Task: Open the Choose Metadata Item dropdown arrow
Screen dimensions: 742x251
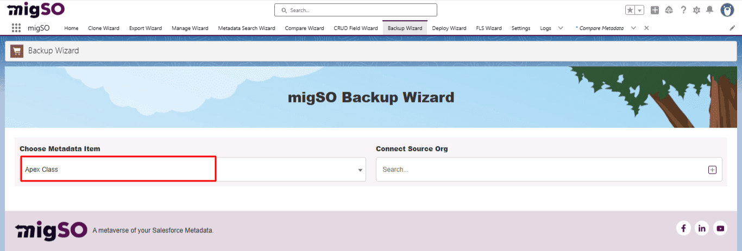Action: [360, 170]
